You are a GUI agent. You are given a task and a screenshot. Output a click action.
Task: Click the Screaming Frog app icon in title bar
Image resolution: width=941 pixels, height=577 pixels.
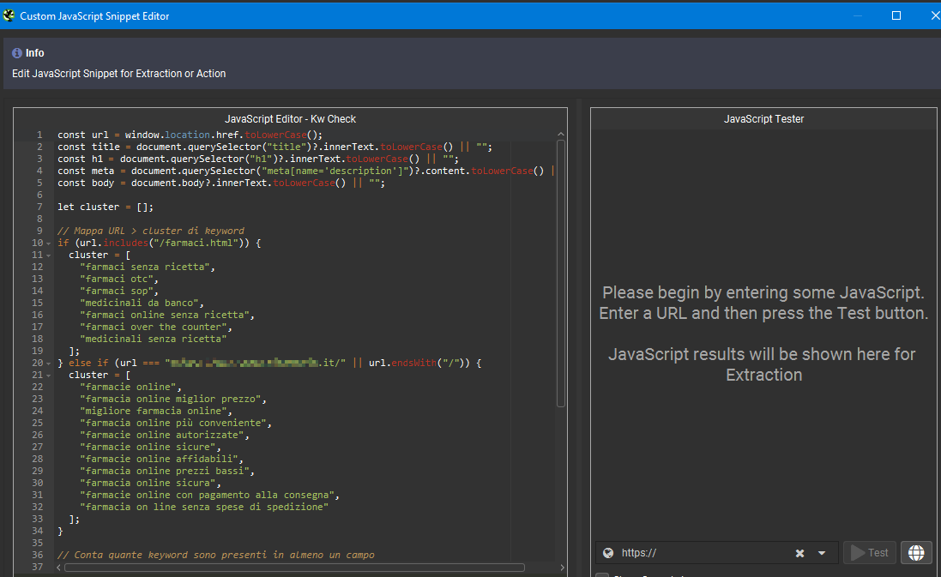(9, 15)
